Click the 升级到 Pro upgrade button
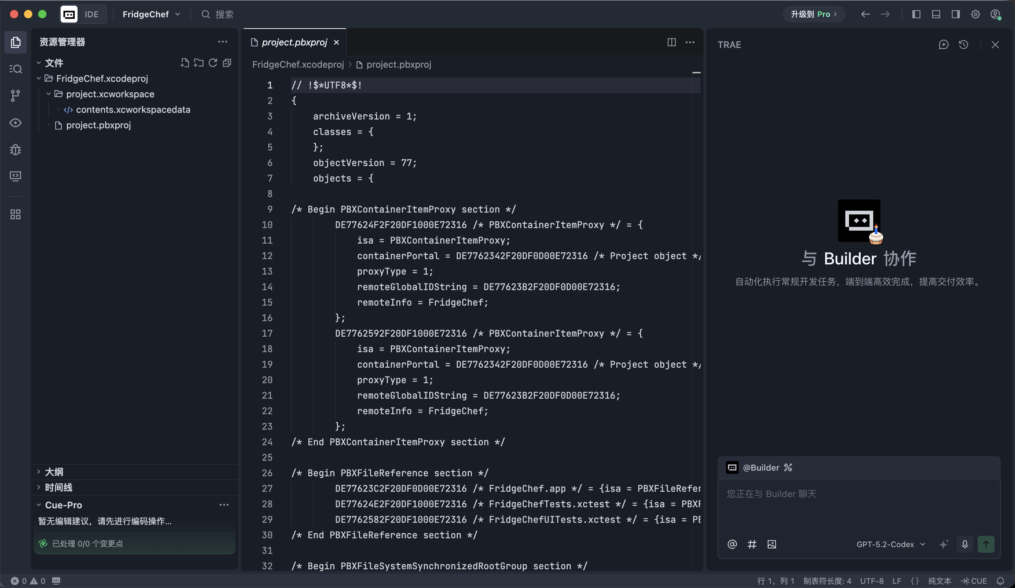 pos(813,14)
